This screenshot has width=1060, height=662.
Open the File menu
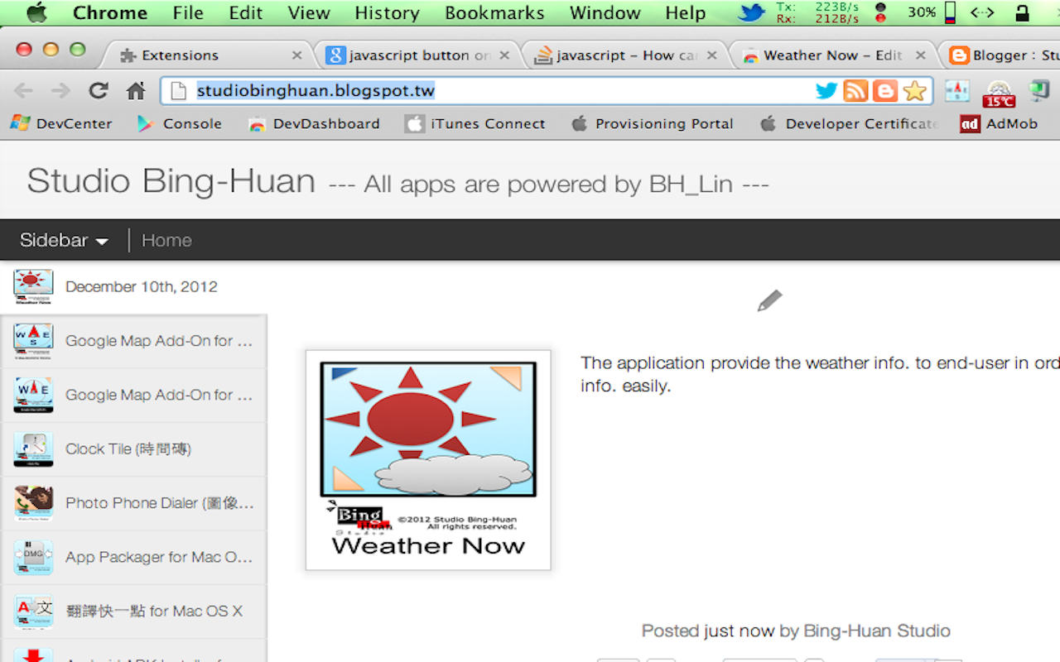pyautogui.click(x=188, y=12)
